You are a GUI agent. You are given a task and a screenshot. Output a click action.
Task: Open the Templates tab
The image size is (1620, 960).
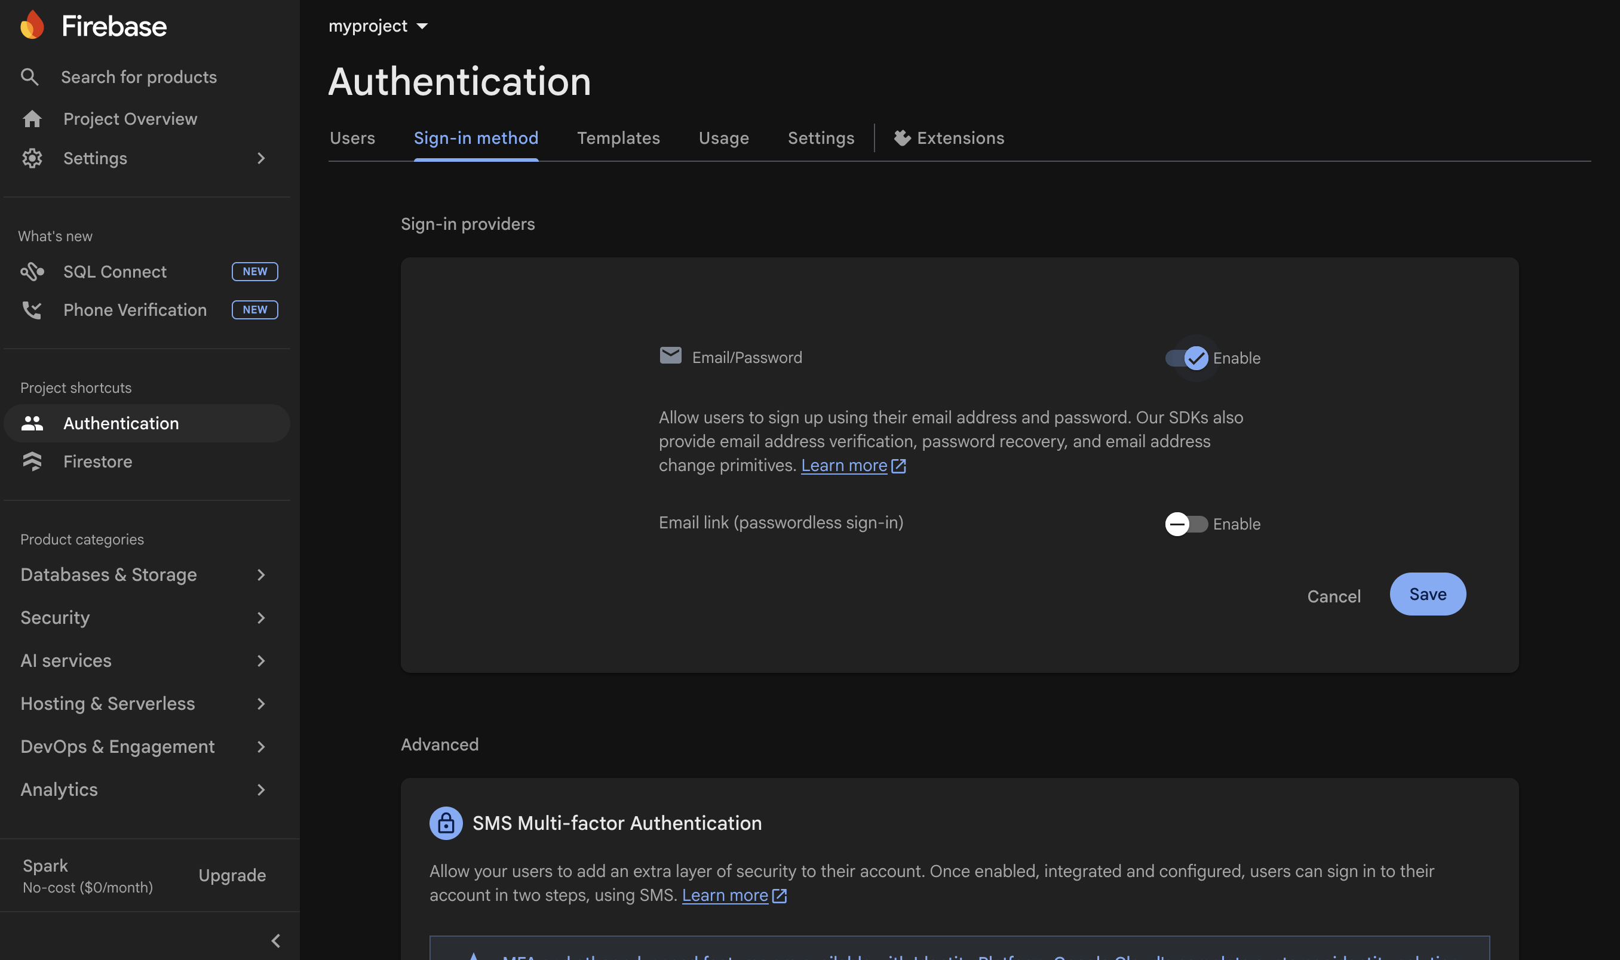pos(618,139)
